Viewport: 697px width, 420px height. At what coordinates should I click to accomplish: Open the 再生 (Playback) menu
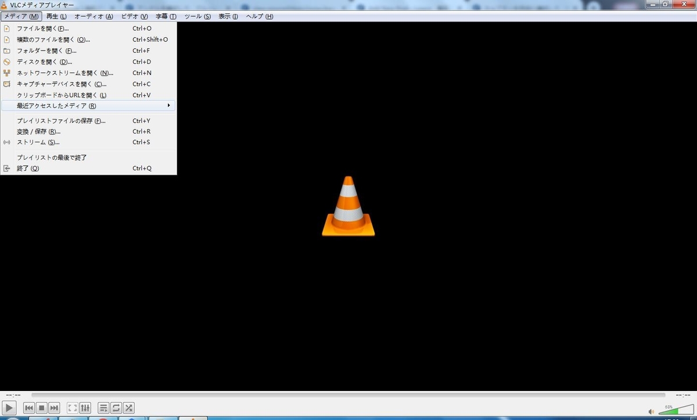coord(56,16)
